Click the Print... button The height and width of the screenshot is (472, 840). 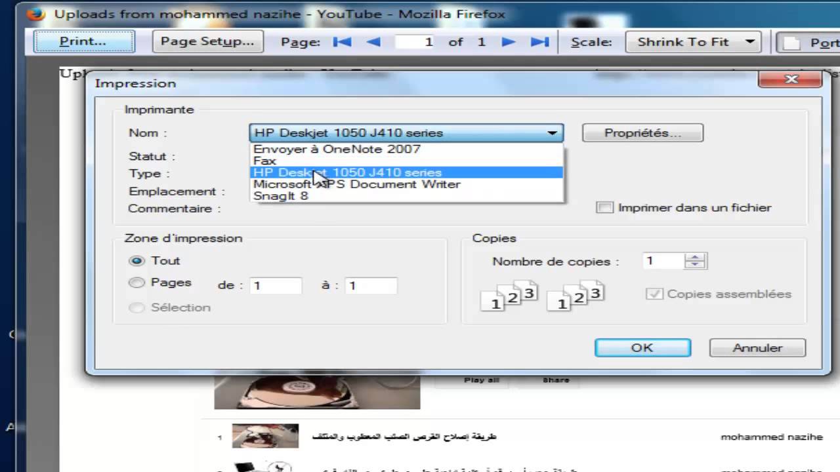coord(84,41)
